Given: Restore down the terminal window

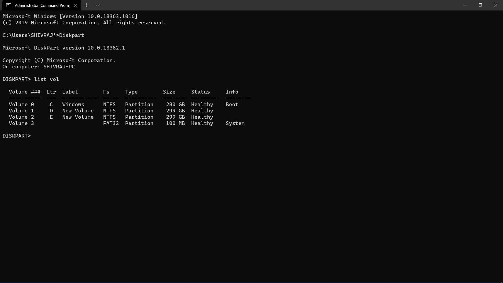Looking at the screenshot, I should point(480,5).
